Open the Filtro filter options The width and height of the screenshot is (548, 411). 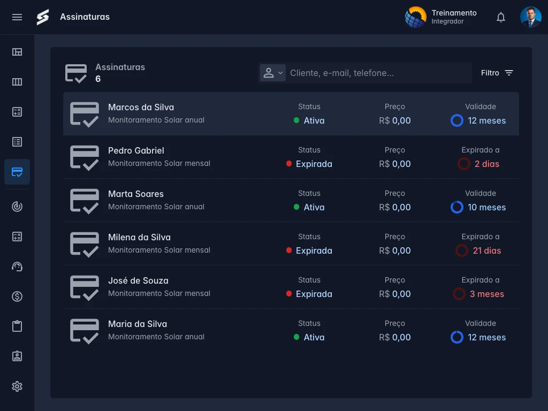click(x=497, y=73)
